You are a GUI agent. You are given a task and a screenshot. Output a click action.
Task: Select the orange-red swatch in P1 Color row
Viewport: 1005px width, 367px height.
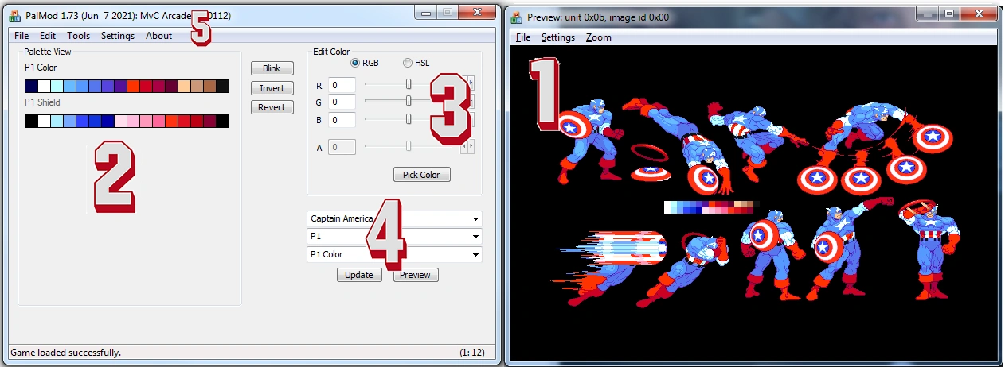coord(133,86)
